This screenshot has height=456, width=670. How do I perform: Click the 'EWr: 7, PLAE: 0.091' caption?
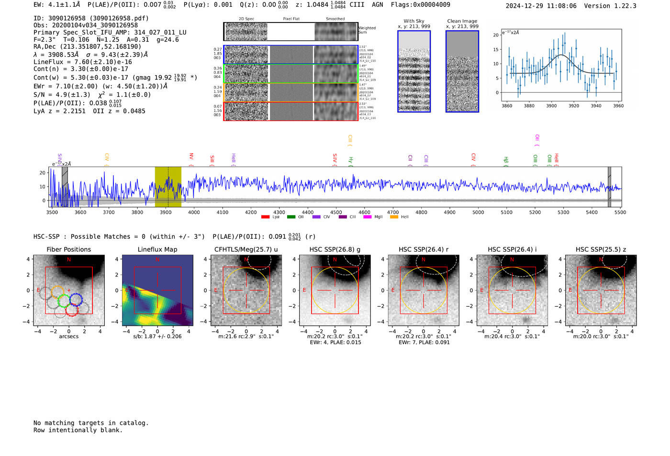point(424,343)
